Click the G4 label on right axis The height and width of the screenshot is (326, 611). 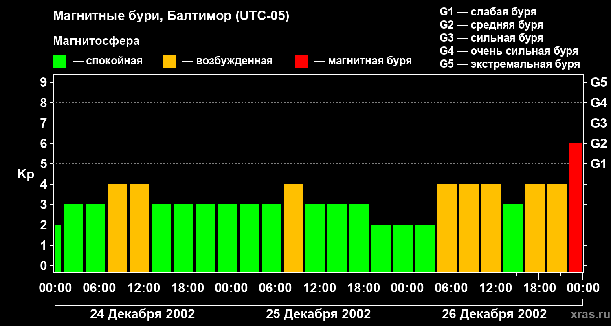point(598,103)
